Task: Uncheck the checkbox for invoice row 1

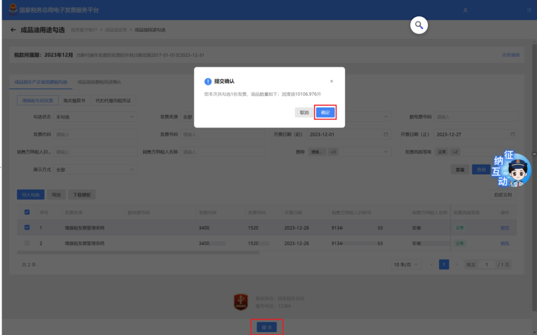Action: pyautogui.click(x=27, y=228)
